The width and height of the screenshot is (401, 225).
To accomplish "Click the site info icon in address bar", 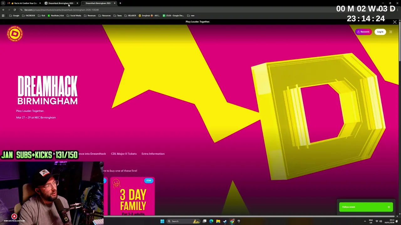I will pos(21,10).
